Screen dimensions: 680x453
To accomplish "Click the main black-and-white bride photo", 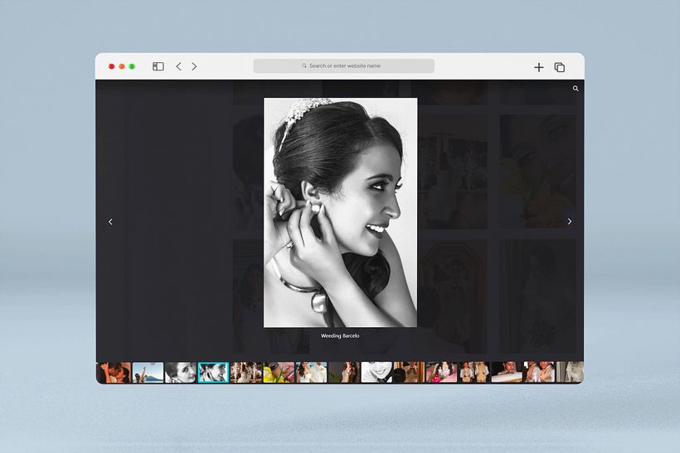I will point(341,212).
